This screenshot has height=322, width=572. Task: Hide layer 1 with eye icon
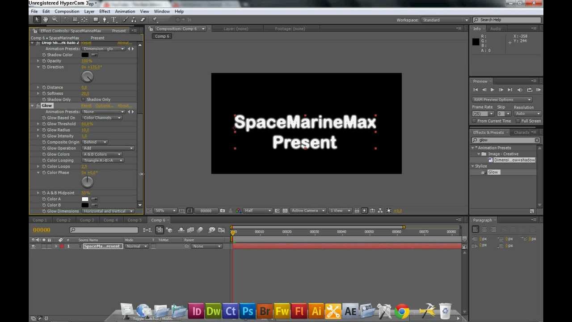tap(33, 246)
